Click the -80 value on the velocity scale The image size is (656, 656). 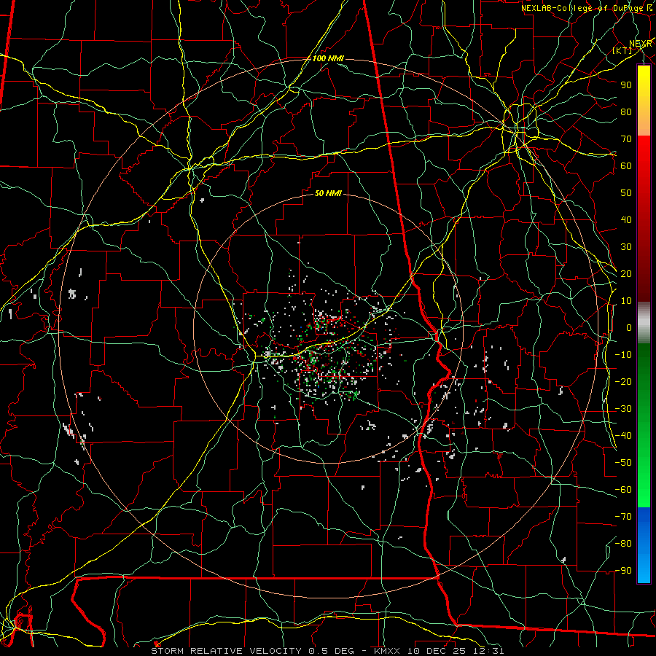(623, 544)
